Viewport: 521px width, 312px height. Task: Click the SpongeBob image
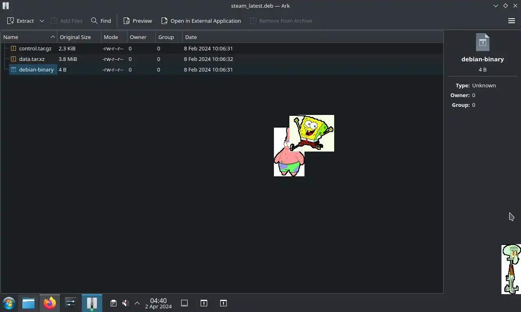coord(312,133)
